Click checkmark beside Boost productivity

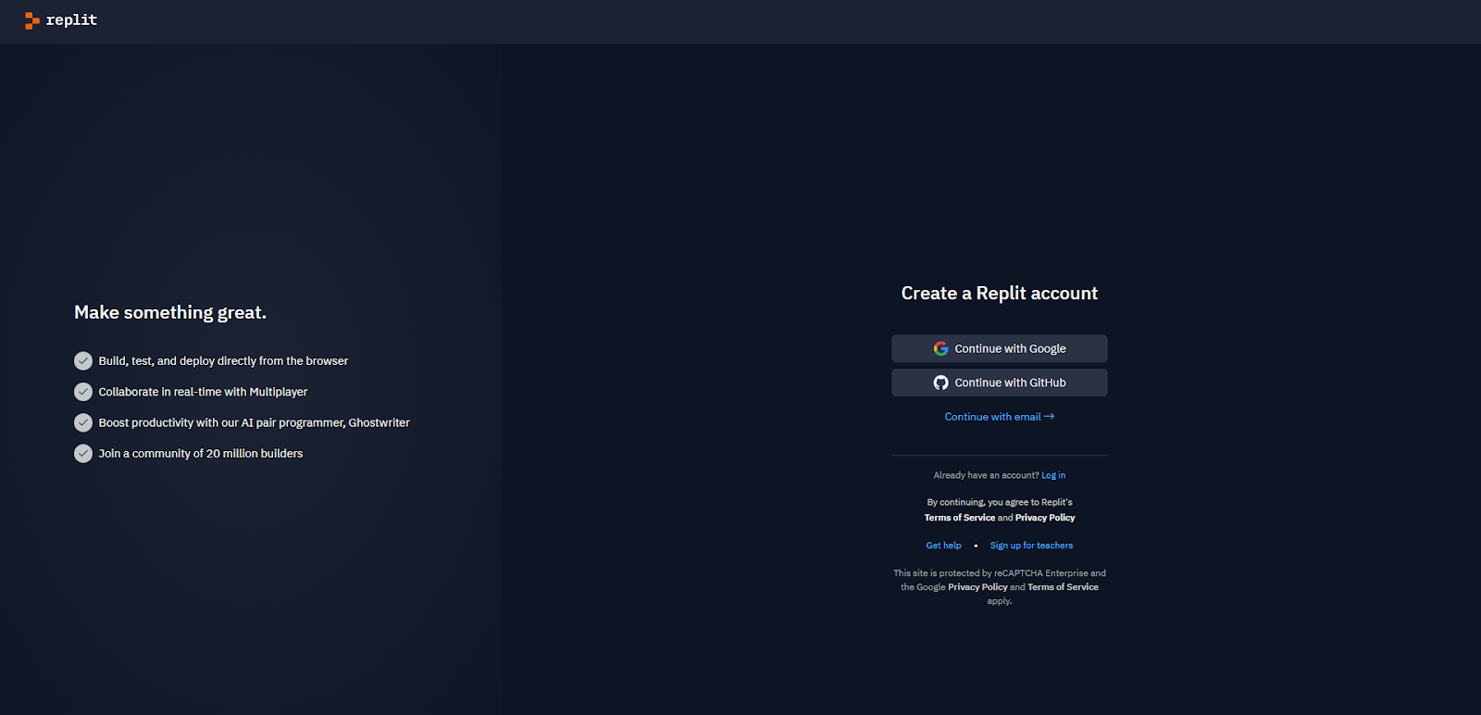[x=83, y=422]
